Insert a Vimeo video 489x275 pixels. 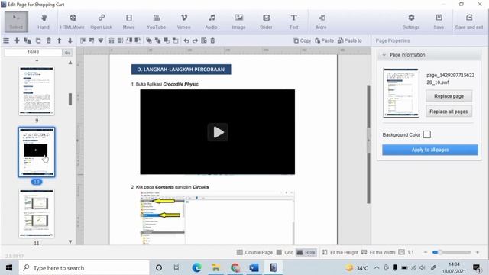183,21
